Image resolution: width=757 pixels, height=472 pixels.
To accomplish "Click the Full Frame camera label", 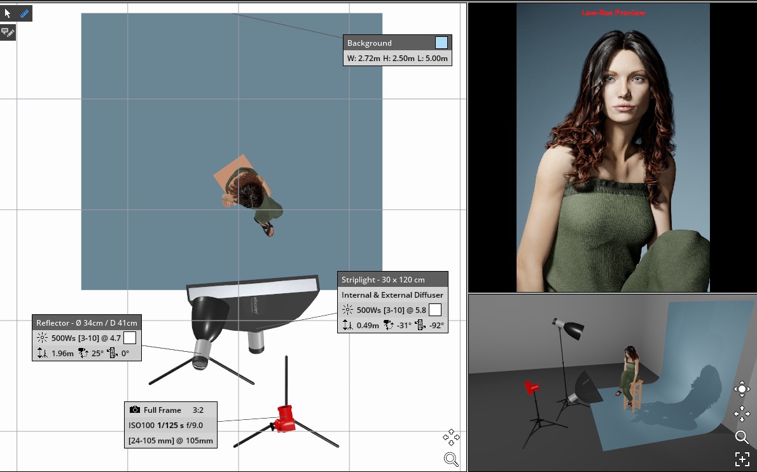I will [162, 410].
